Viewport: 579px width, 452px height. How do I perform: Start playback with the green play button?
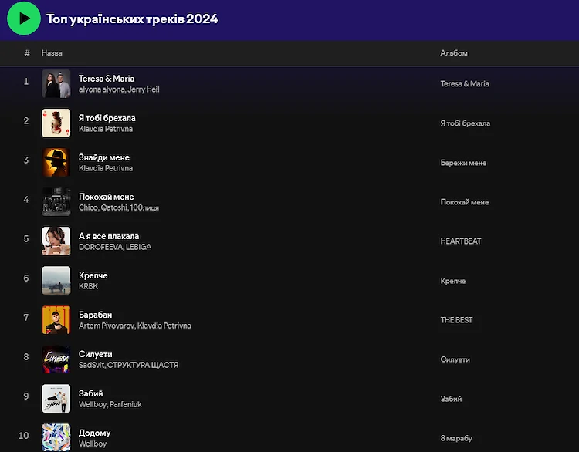[24, 19]
